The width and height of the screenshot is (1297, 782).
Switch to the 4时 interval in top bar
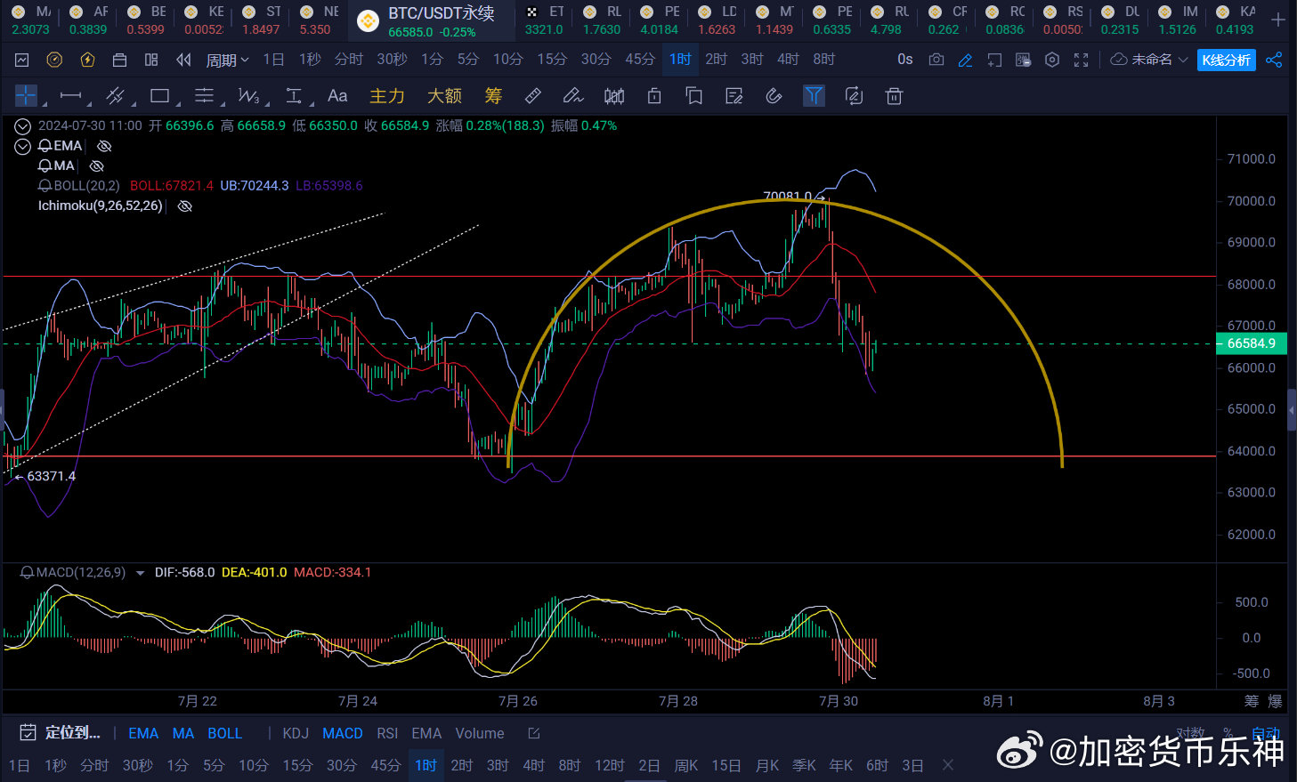click(788, 59)
